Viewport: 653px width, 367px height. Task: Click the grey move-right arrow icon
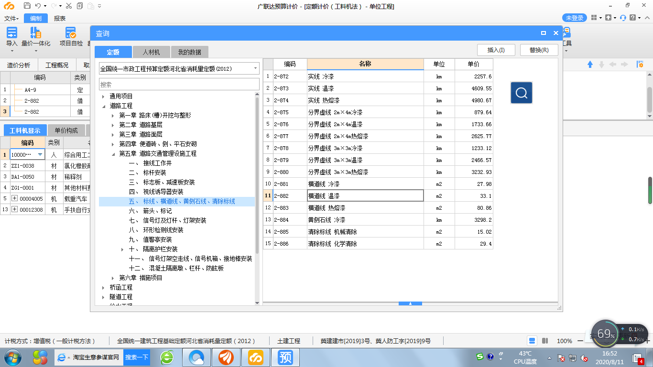pyautogui.click(x=624, y=65)
